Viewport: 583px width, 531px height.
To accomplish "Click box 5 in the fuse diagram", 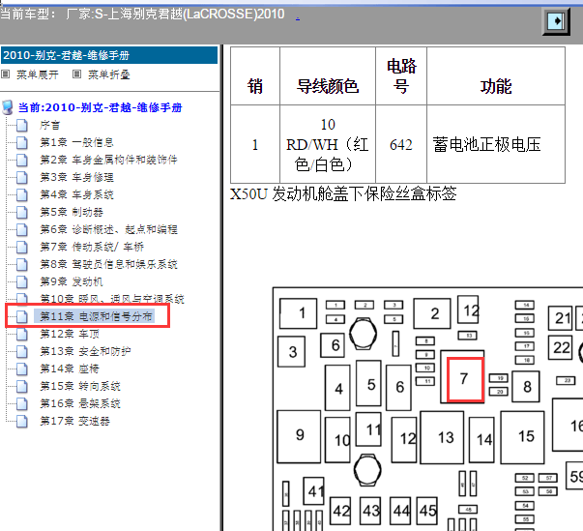I will [x=368, y=383].
